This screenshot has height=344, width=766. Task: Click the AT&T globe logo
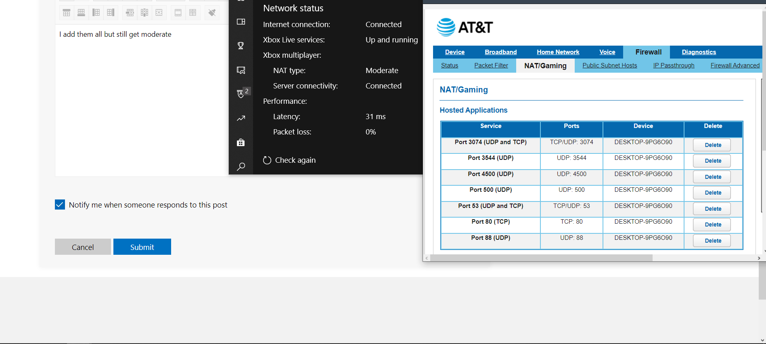click(x=446, y=27)
